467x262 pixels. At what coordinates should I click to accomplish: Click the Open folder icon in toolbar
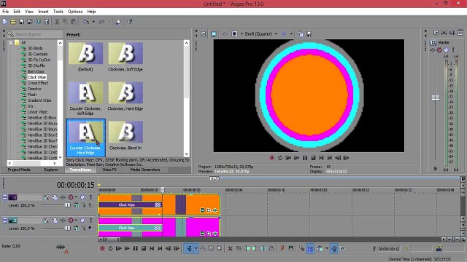point(13,22)
